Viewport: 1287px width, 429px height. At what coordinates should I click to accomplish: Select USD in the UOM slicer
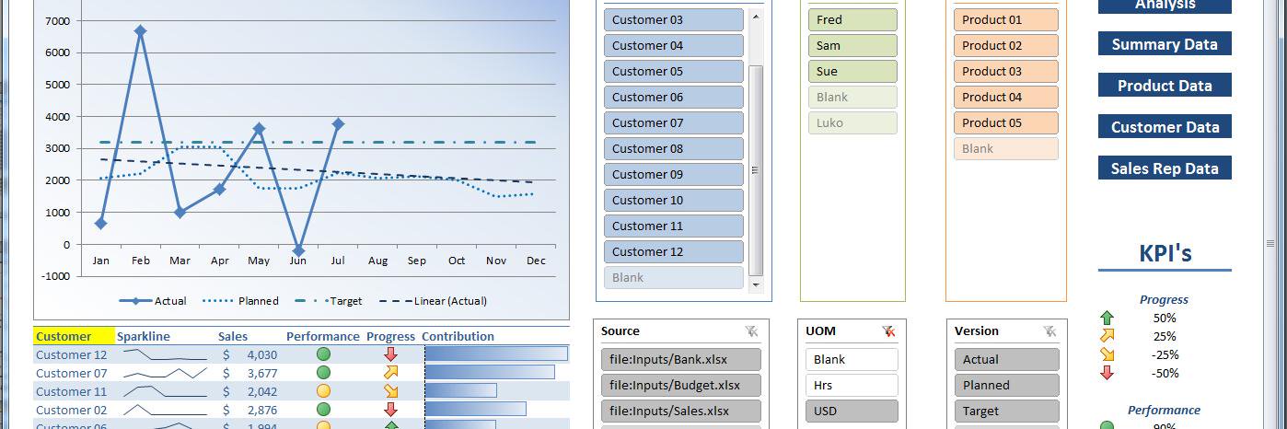(852, 411)
